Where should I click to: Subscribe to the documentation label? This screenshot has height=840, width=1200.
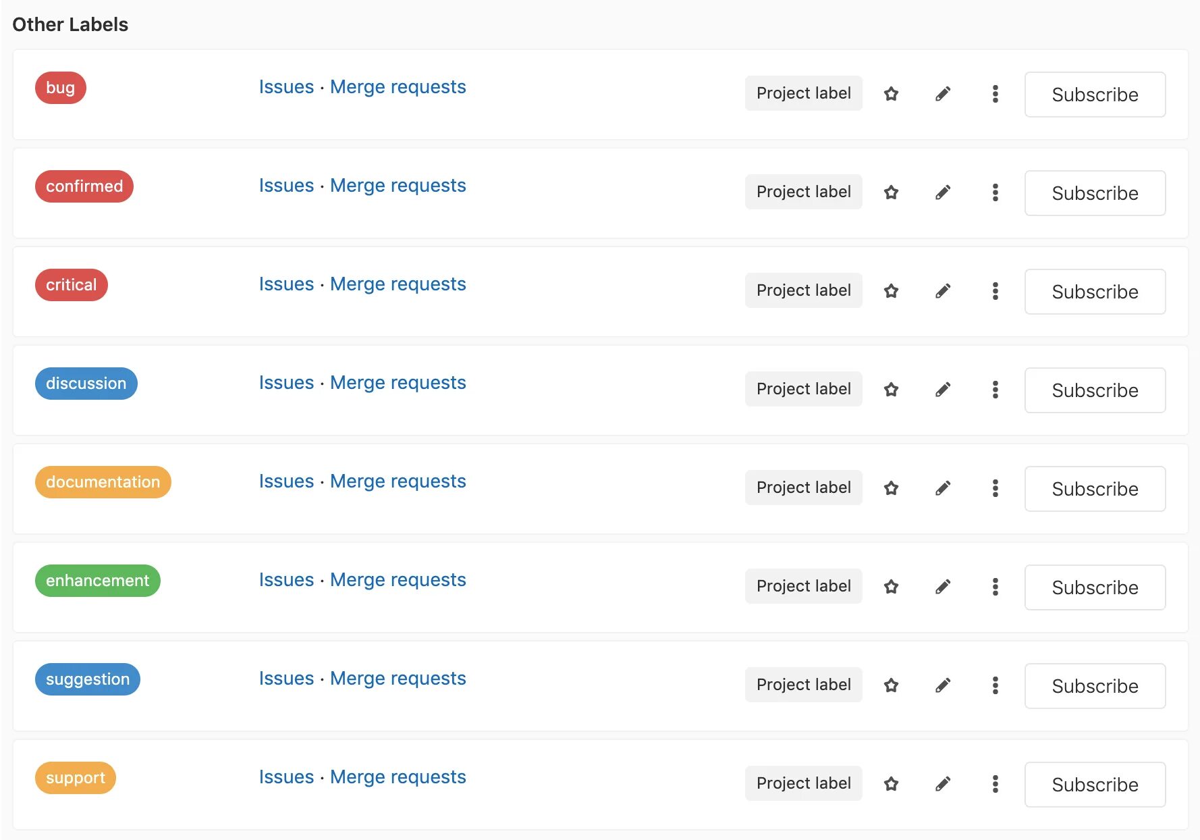(1095, 489)
